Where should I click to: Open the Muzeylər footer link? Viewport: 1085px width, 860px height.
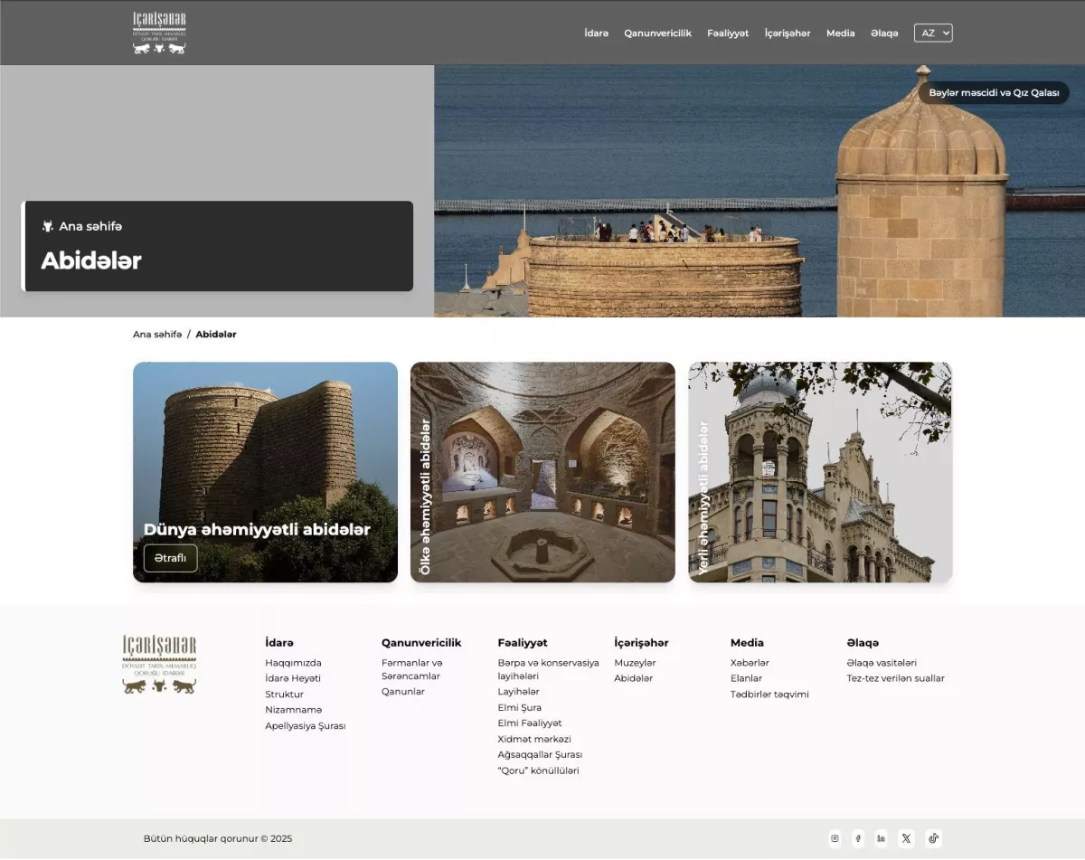pyautogui.click(x=635, y=663)
